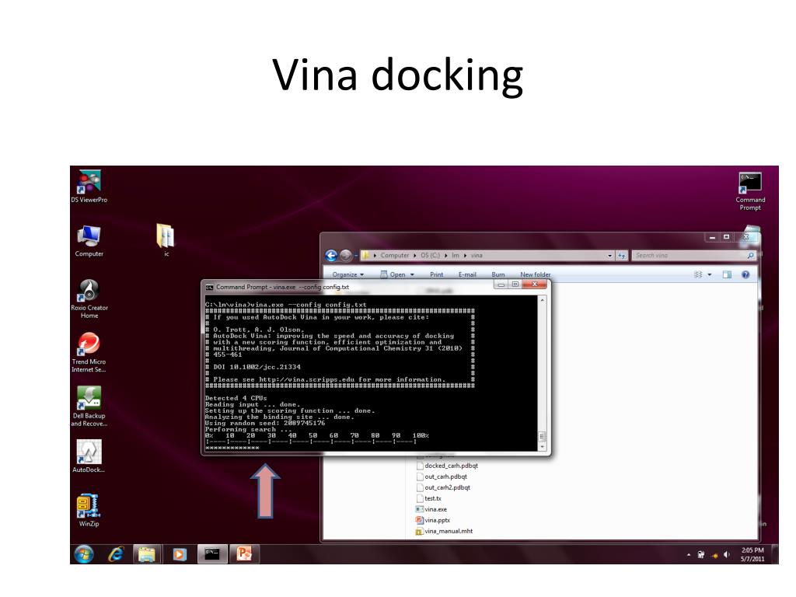Expand the views options dropdown arrow
This screenshot has height=597, width=796.
pos(710,274)
